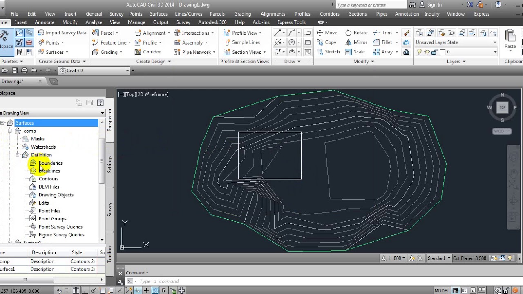This screenshot has width=523, height=294.
Task: Open the Settings toolspace tab
Action: coord(110,164)
